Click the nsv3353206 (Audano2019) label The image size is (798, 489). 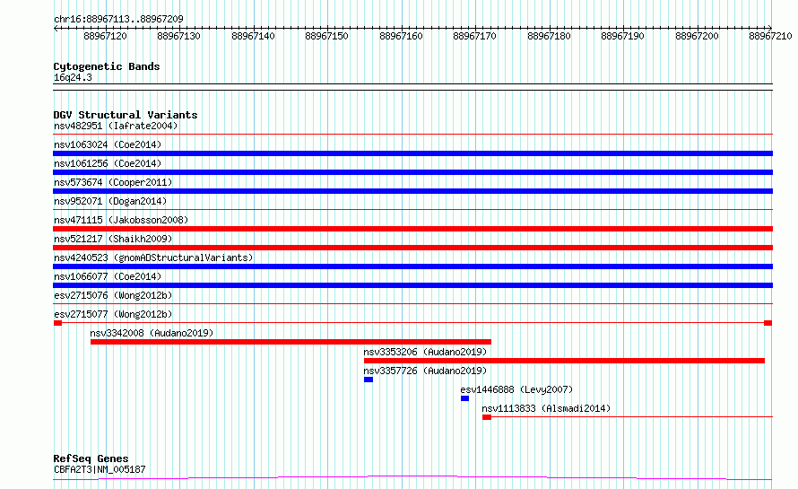pos(425,352)
